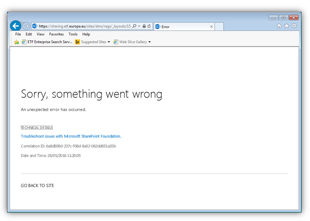Expand the Suggested Sites dropdown
The image size is (310, 221).
tap(109, 42)
